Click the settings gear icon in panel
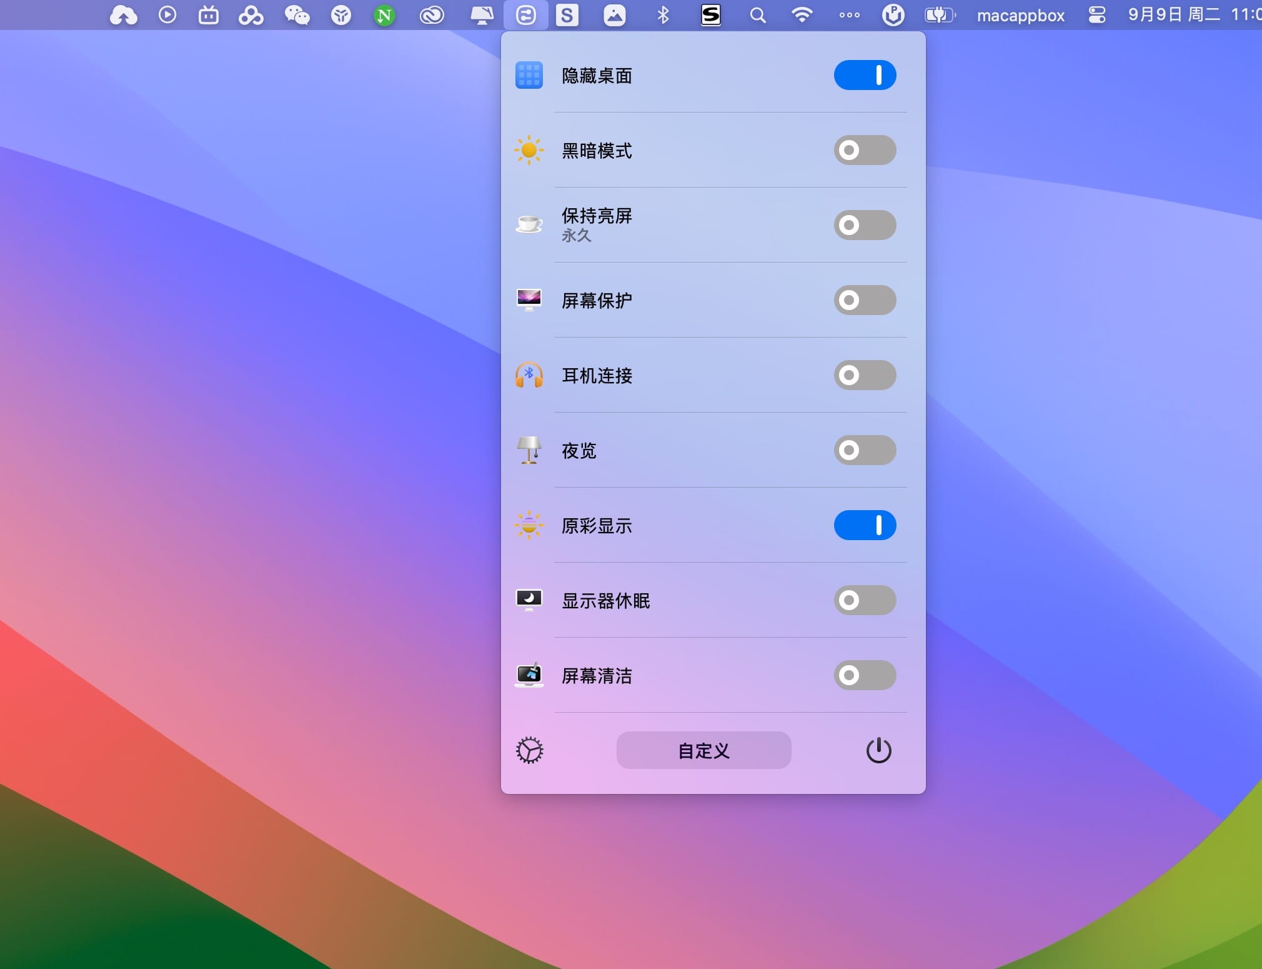1262x969 pixels. tap(529, 750)
